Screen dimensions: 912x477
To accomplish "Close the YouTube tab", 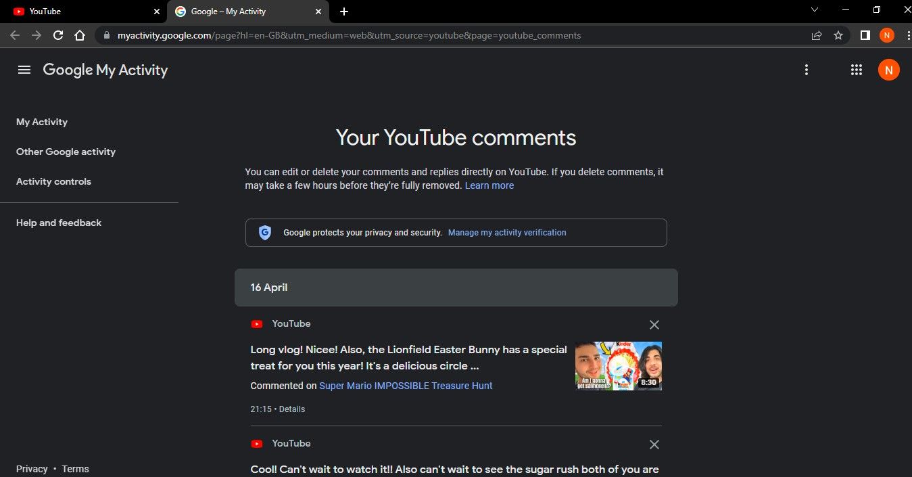I will pos(157,12).
